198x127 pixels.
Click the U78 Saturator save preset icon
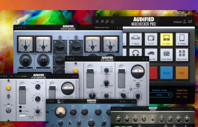point(146,59)
